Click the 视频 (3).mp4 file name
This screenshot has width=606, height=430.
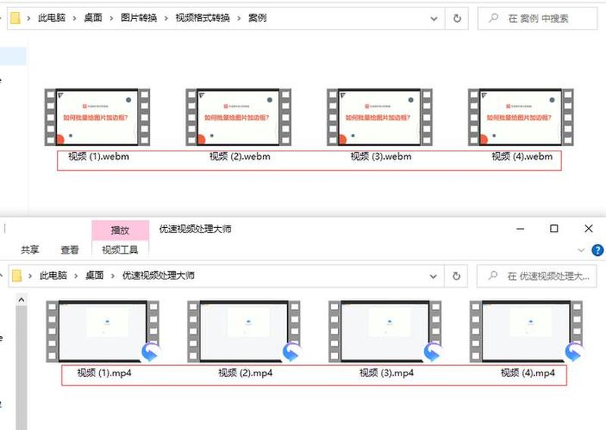point(386,372)
